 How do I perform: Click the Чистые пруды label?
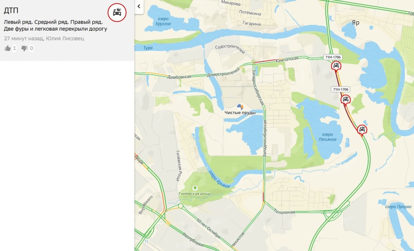tap(240, 113)
